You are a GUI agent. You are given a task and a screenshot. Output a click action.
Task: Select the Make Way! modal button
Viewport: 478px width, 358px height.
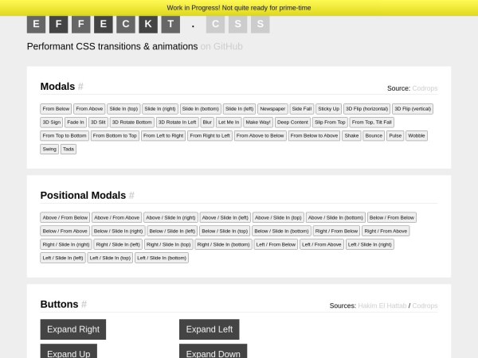pyautogui.click(x=258, y=122)
